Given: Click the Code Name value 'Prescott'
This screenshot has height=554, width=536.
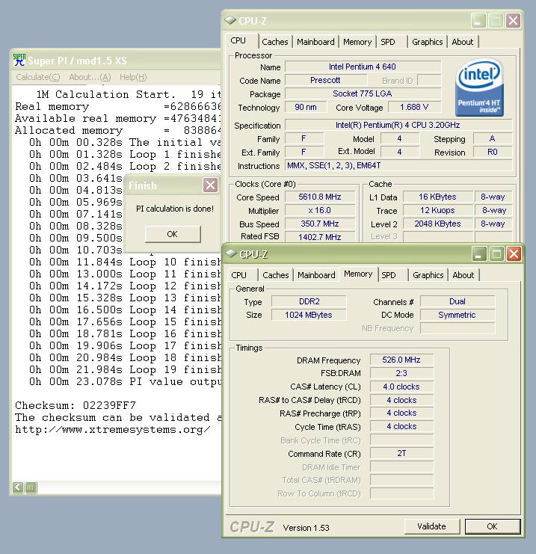Looking at the screenshot, I should [325, 80].
